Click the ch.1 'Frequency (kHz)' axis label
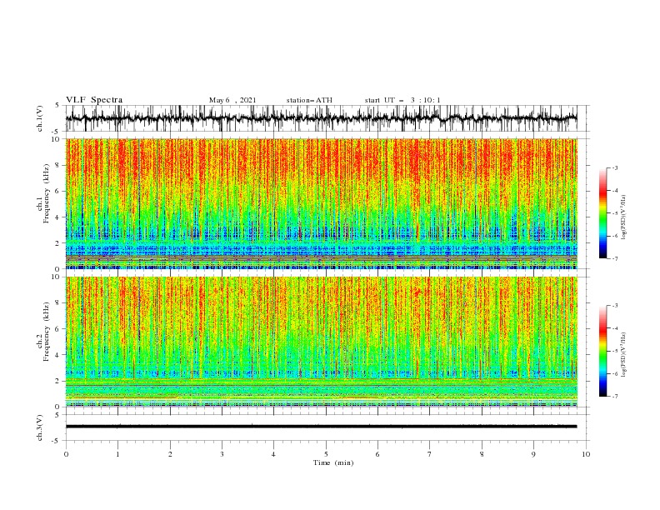660x510 pixels. coord(47,194)
